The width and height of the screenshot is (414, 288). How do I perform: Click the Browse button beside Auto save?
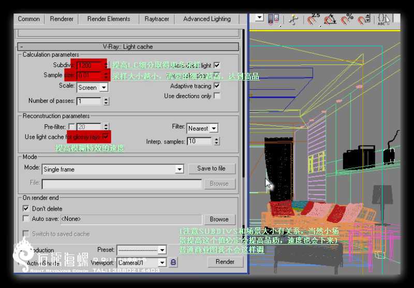point(219,219)
